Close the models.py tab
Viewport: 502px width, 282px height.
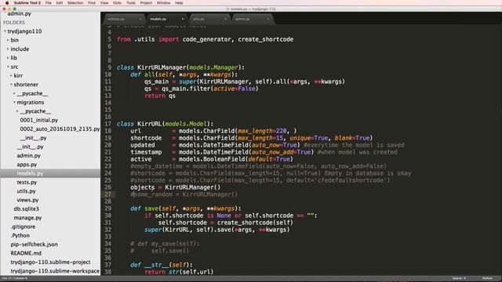[x=183, y=19]
